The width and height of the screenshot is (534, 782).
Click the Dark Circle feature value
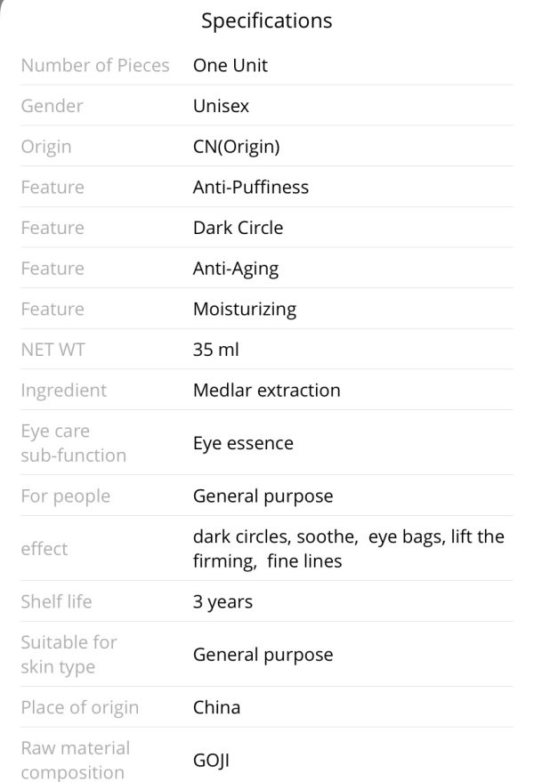pyautogui.click(x=238, y=228)
